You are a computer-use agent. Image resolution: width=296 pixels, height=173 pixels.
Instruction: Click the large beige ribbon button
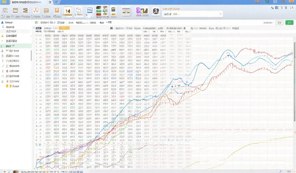(126, 11)
